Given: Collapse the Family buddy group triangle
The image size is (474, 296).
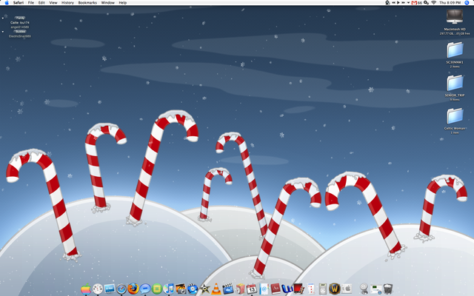Looking at the screenshot, I should (x=3, y=18).
